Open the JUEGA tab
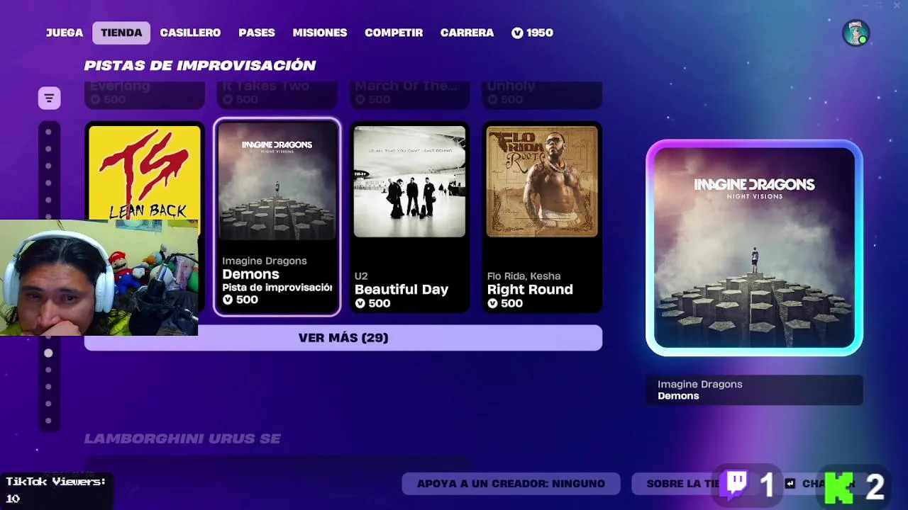 point(65,33)
